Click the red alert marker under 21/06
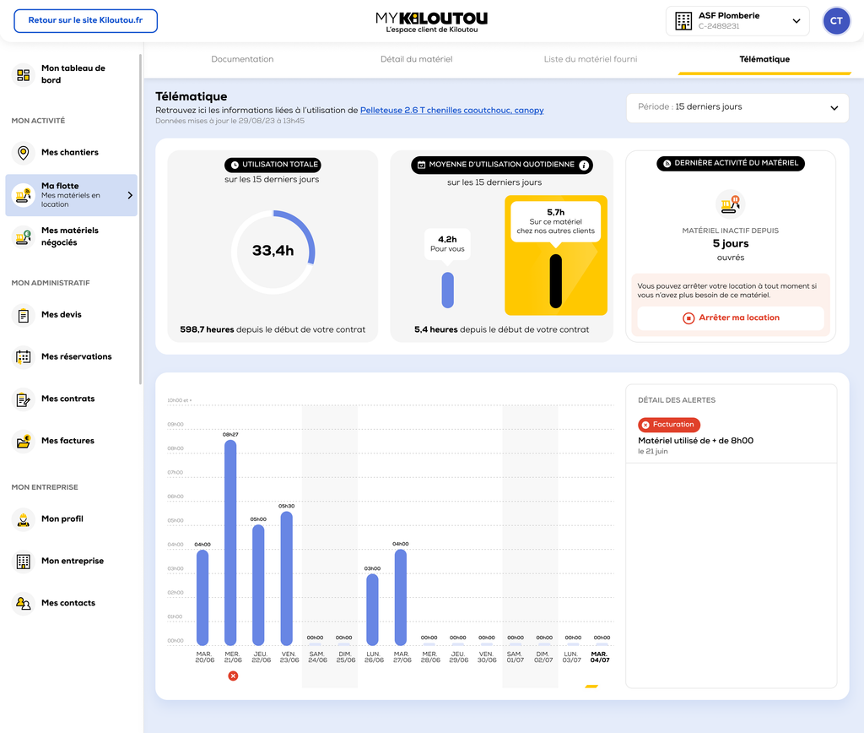The width and height of the screenshot is (864, 733). pos(233,676)
